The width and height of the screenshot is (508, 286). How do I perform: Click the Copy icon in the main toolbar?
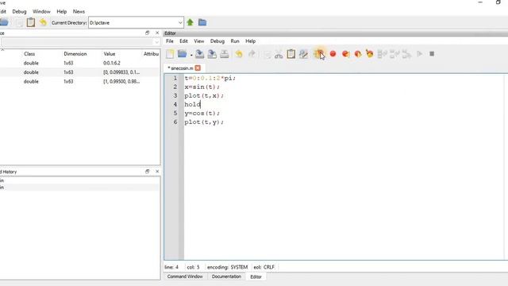19,22
